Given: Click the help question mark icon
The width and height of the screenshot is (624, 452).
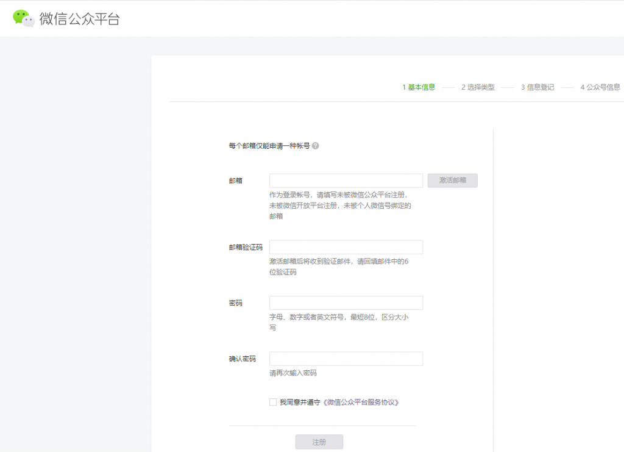Looking at the screenshot, I should (x=316, y=146).
